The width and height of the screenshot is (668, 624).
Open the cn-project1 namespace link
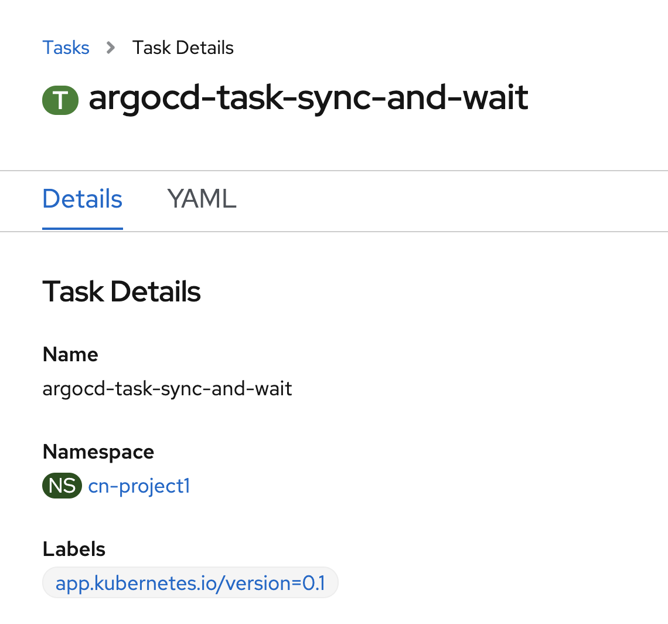tap(138, 486)
